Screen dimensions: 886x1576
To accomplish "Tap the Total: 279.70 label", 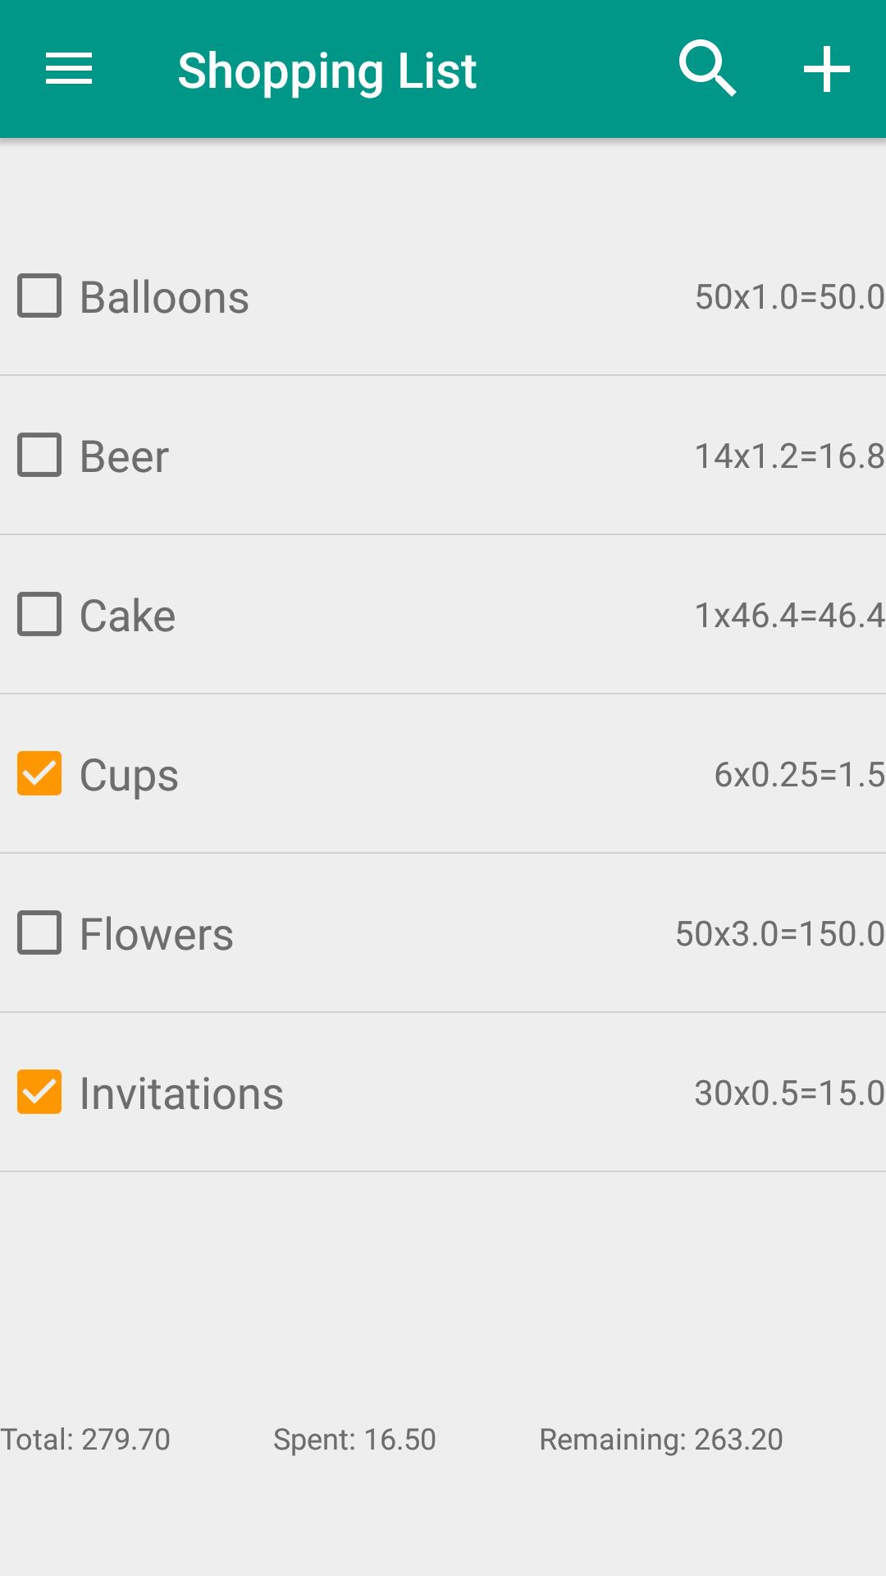I will [x=85, y=1439].
